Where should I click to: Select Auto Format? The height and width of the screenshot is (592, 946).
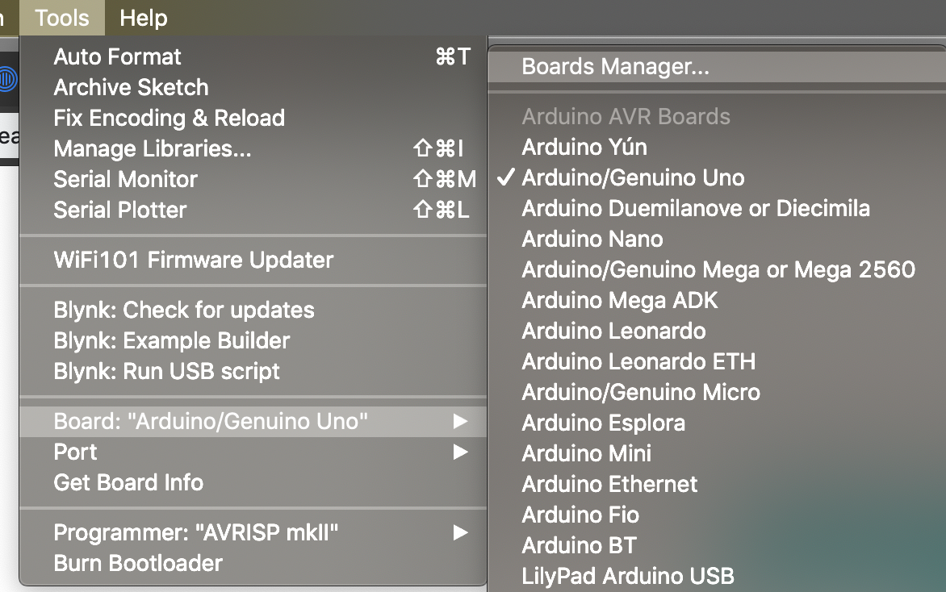click(x=253, y=56)
